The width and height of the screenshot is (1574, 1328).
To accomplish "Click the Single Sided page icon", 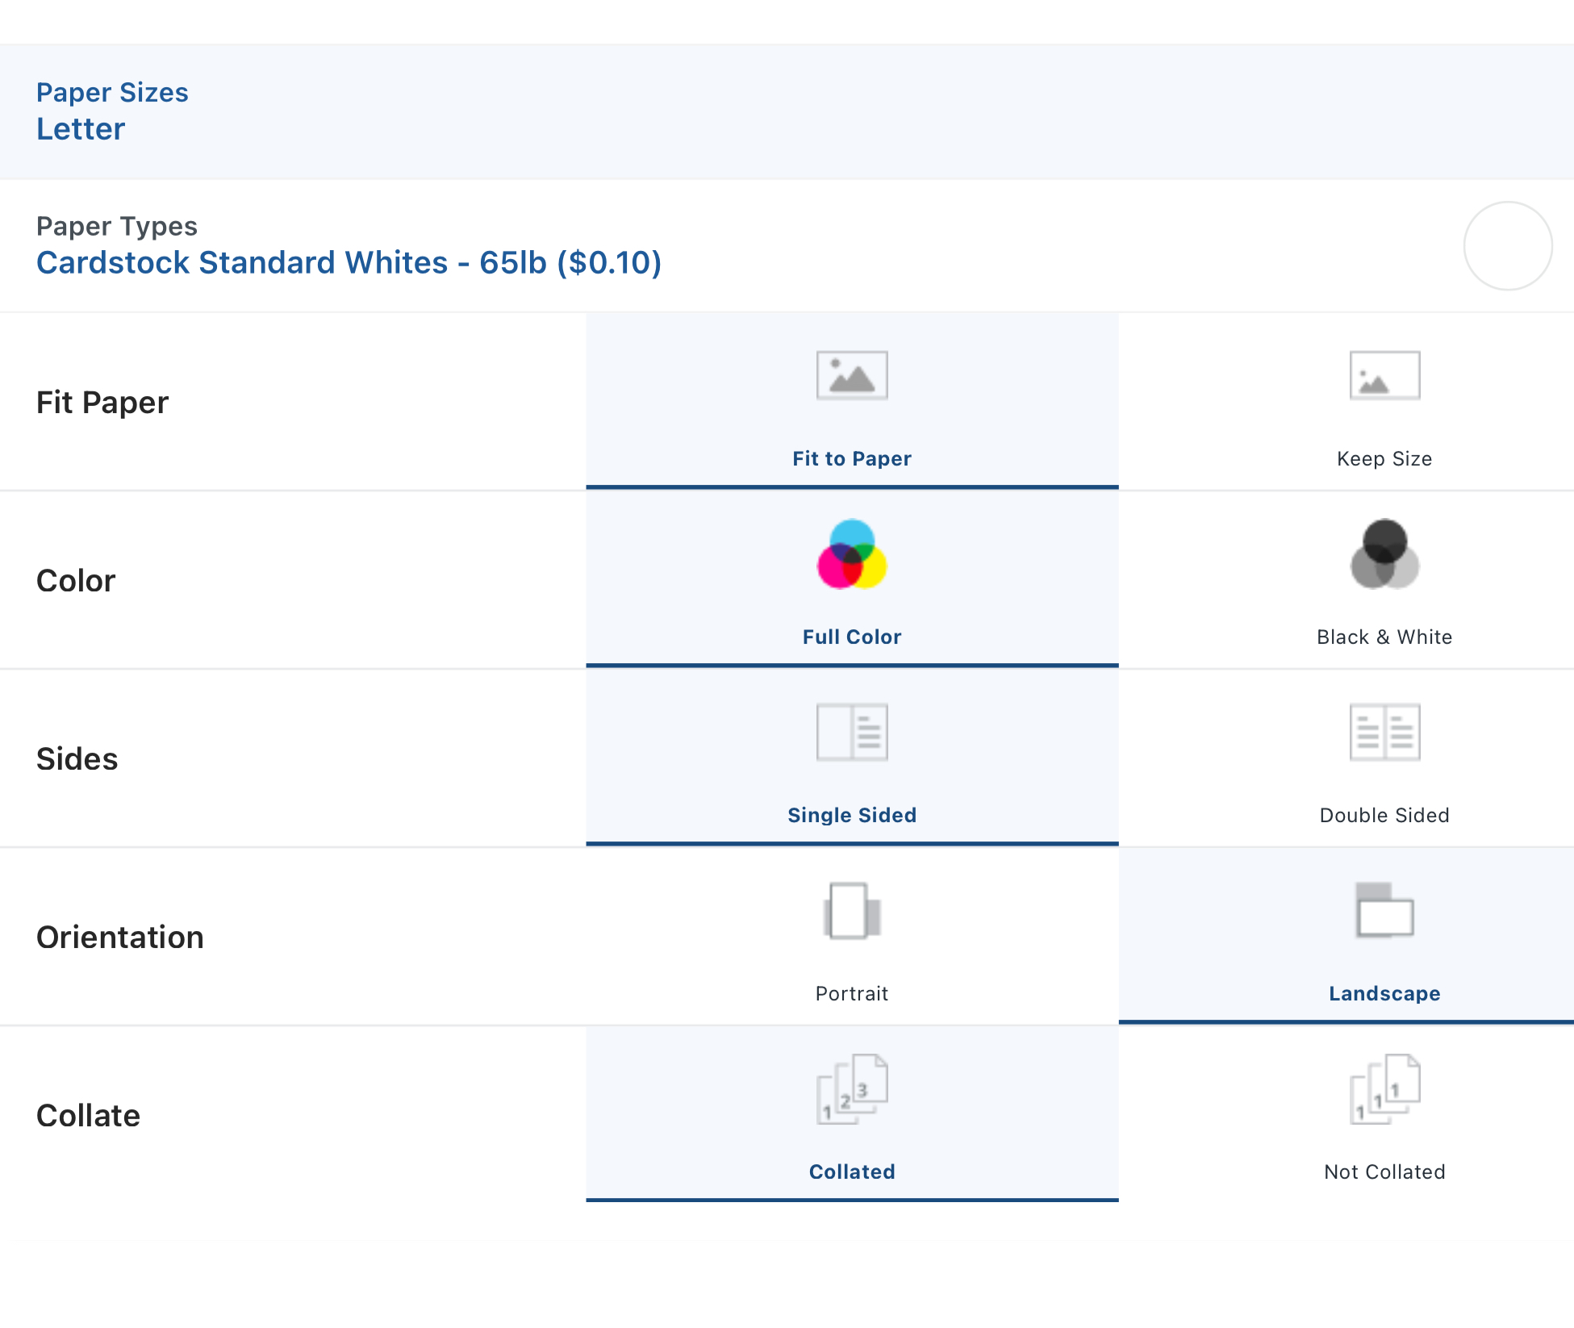I will click(851, 731).
